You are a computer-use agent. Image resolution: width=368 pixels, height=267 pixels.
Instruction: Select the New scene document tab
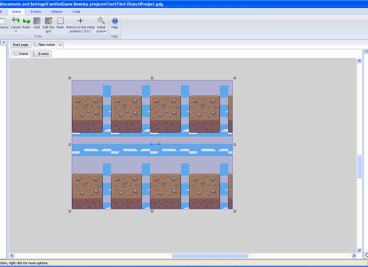46,45
